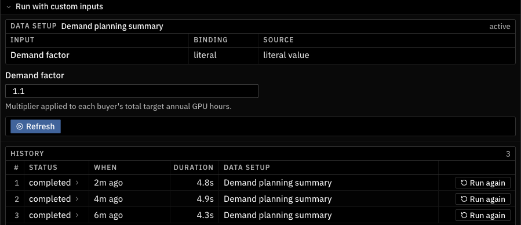Click the HISTORY section header
The image size is (521, 225).
click(x=27, y=154)
